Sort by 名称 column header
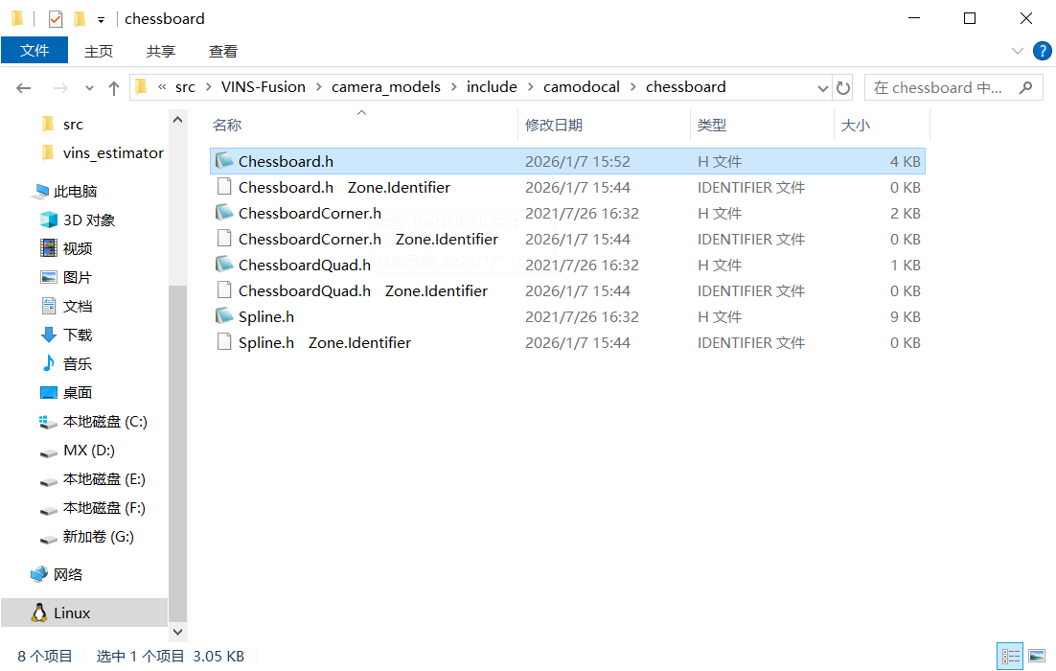This screenshot has width=1056, height=671. pos(227,126)
